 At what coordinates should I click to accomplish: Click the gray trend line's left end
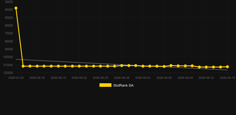tap(16, 59)
